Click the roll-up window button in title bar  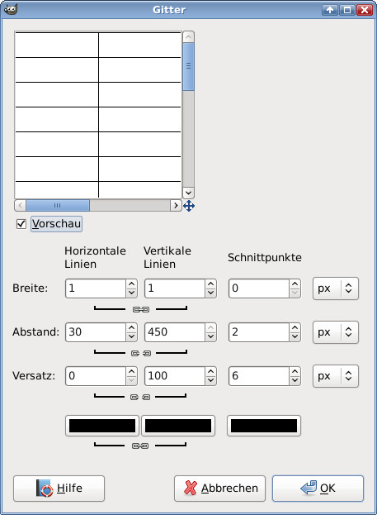pyautogui.click(x=330, y=10)
